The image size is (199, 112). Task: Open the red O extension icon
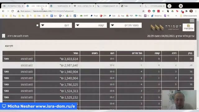[149, 11]
